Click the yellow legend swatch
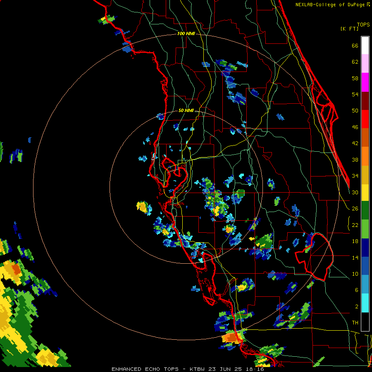The height and width of the screenshot is (372, 372). [365, 192]
